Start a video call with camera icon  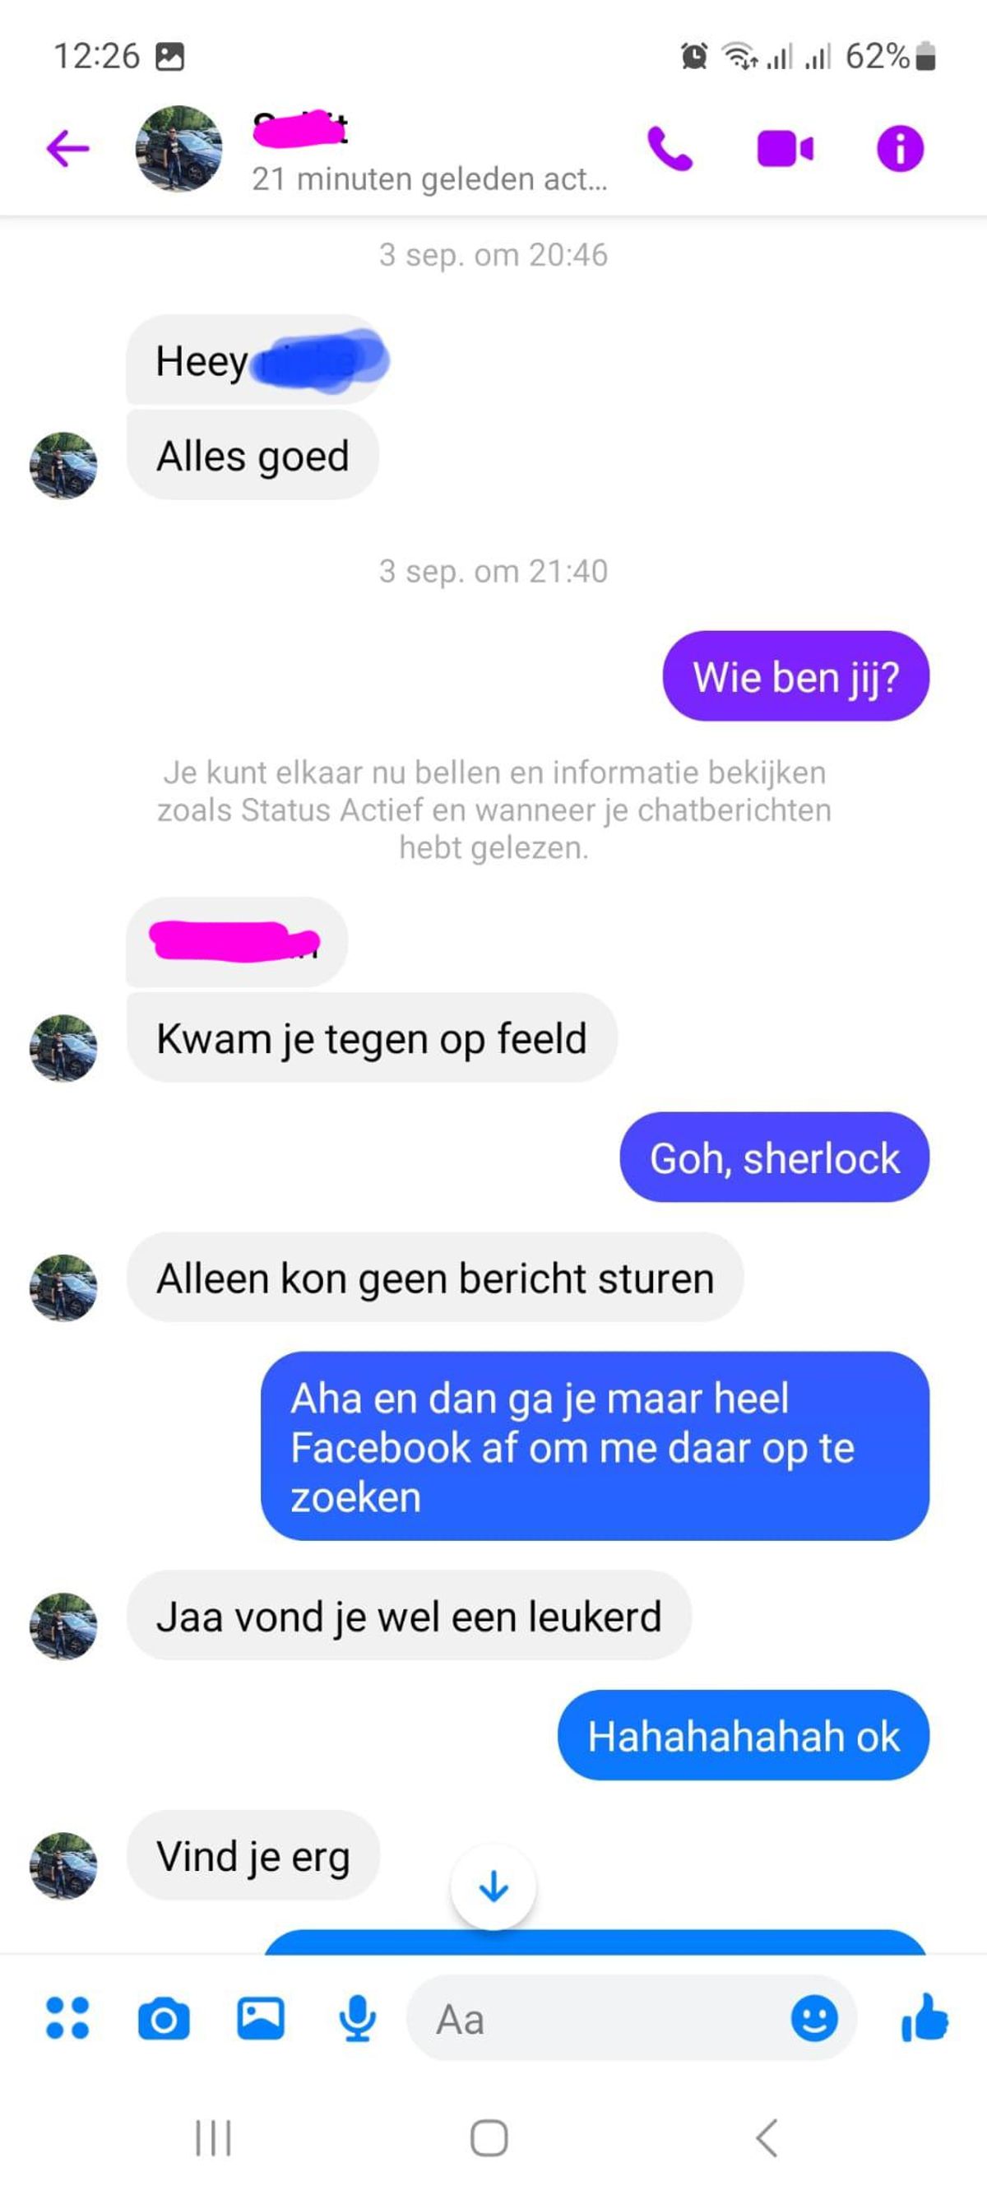click(x=785, y=149)
